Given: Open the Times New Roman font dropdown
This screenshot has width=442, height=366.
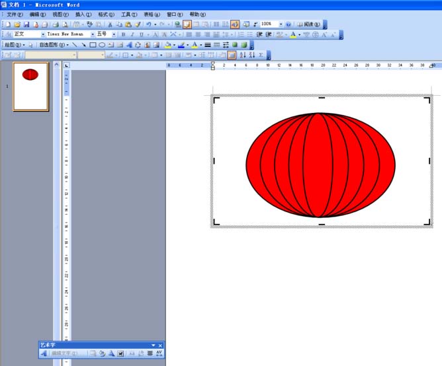Looking at the screenshot, I should [x=92, y=34].
